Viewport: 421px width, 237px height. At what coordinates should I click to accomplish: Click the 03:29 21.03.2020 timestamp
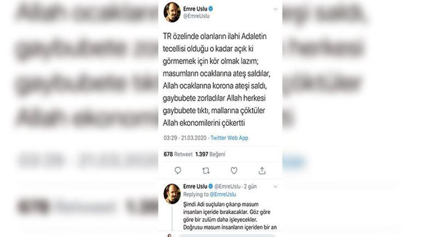point(185,138)
